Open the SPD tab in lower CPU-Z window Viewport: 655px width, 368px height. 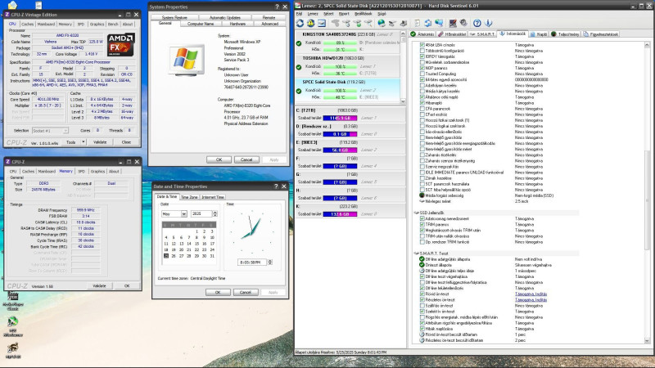click(81, 171)
